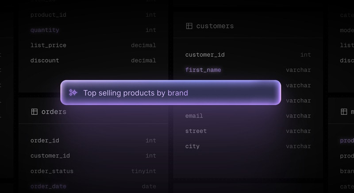Select the first_name column row
The width and height of the screenshot is (354, 193).
click(x=203, y=70)
